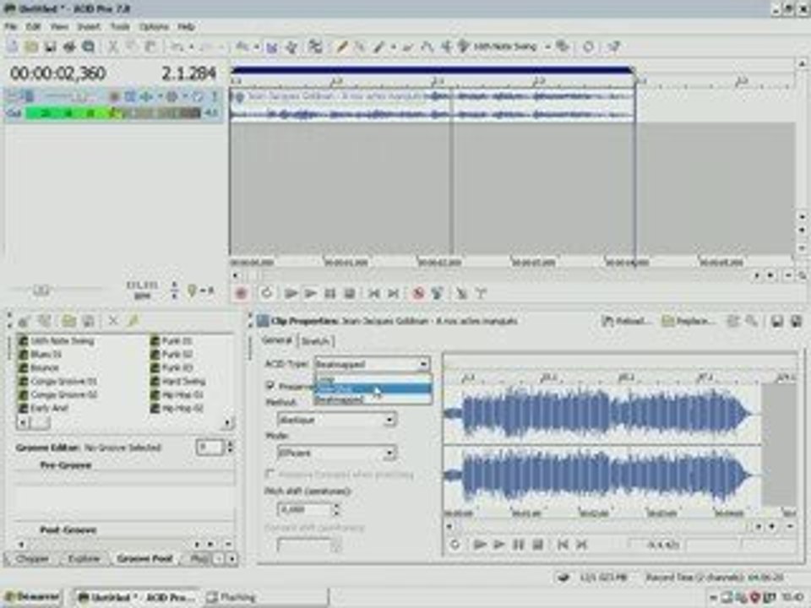This screenshot has width=811, height=608.
Task: Choose the highlighted One-Shot option in list
Action: click(x=373, y=389)
